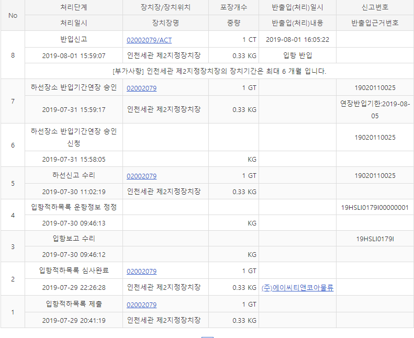The width and height of the screenshot is (414, 338).
Task: Click the 부가사항 notice about 장치기간 6 개월
Action: (x=219, y=71)
